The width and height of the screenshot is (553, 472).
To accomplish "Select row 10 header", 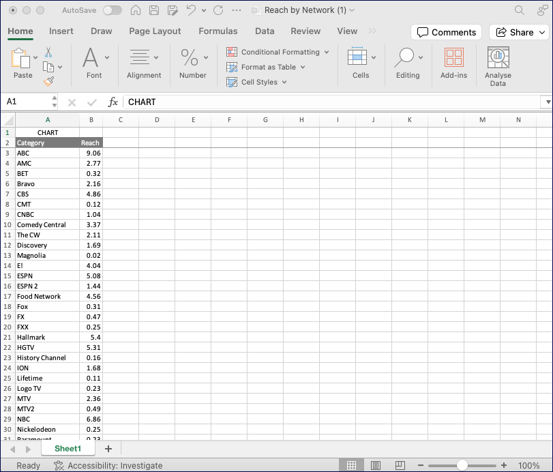I will tap(8, 224).
